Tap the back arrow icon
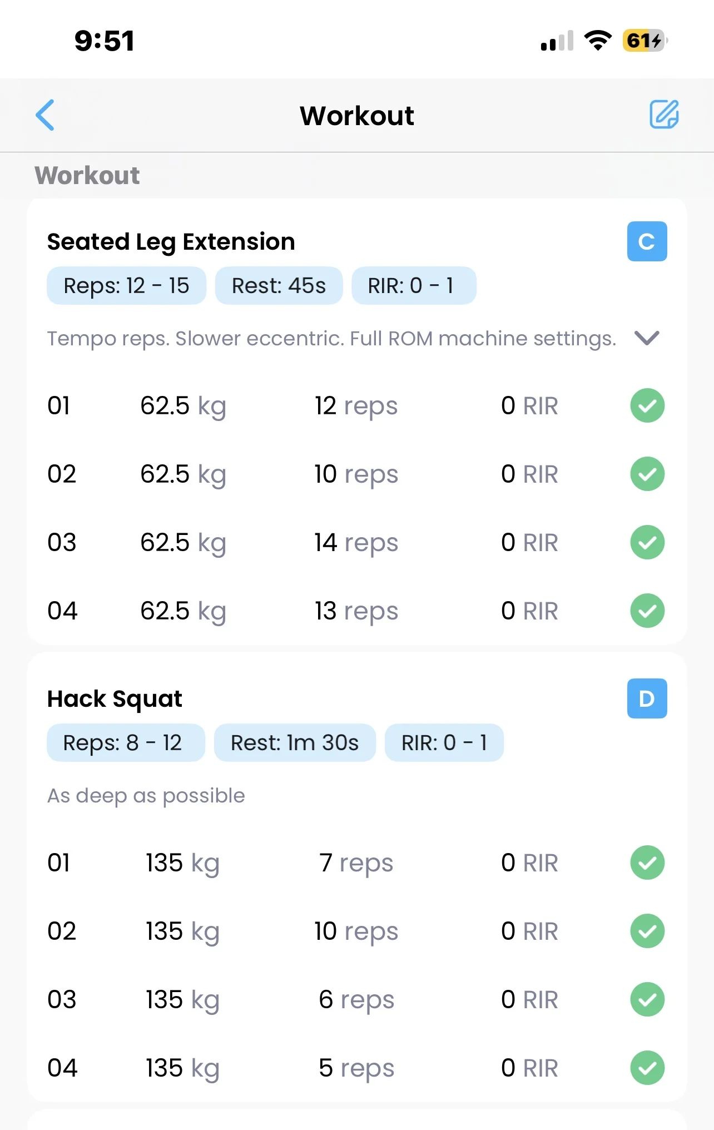Viewport: 714px width, 1130px height. [45, 115]
